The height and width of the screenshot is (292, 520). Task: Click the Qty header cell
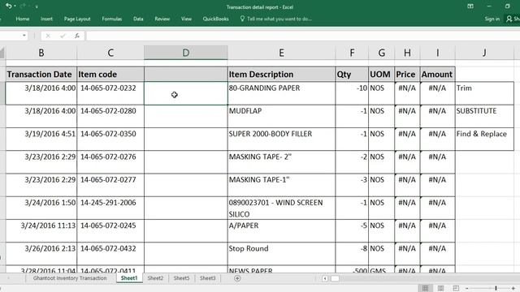[352, 74]
